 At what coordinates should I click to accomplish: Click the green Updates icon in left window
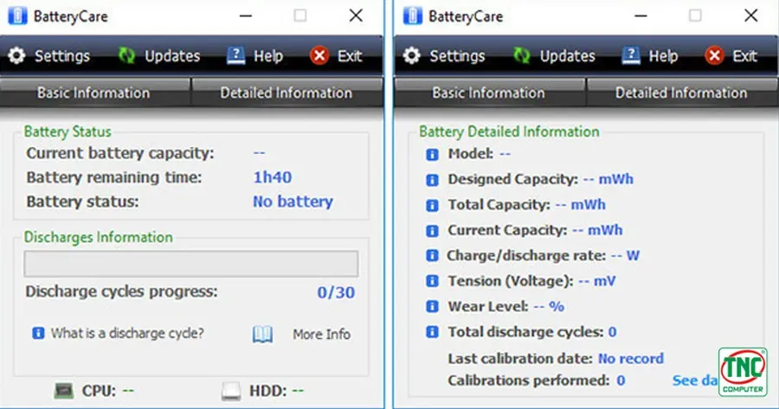click(126, 56)
